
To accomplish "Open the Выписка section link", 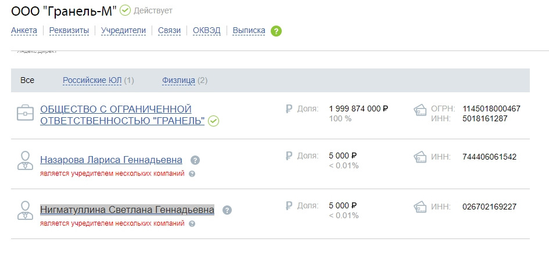I will coord(249,30).
